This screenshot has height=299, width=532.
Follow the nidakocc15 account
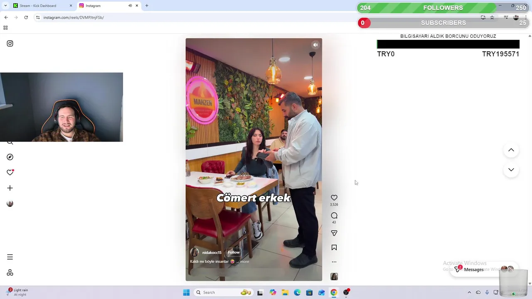click(x=234, y=252)
